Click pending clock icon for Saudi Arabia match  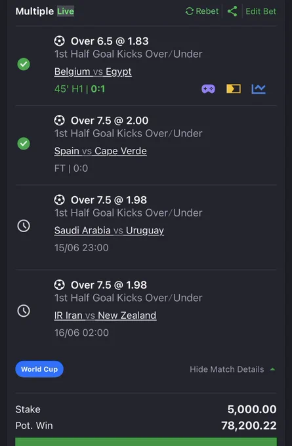24,226
